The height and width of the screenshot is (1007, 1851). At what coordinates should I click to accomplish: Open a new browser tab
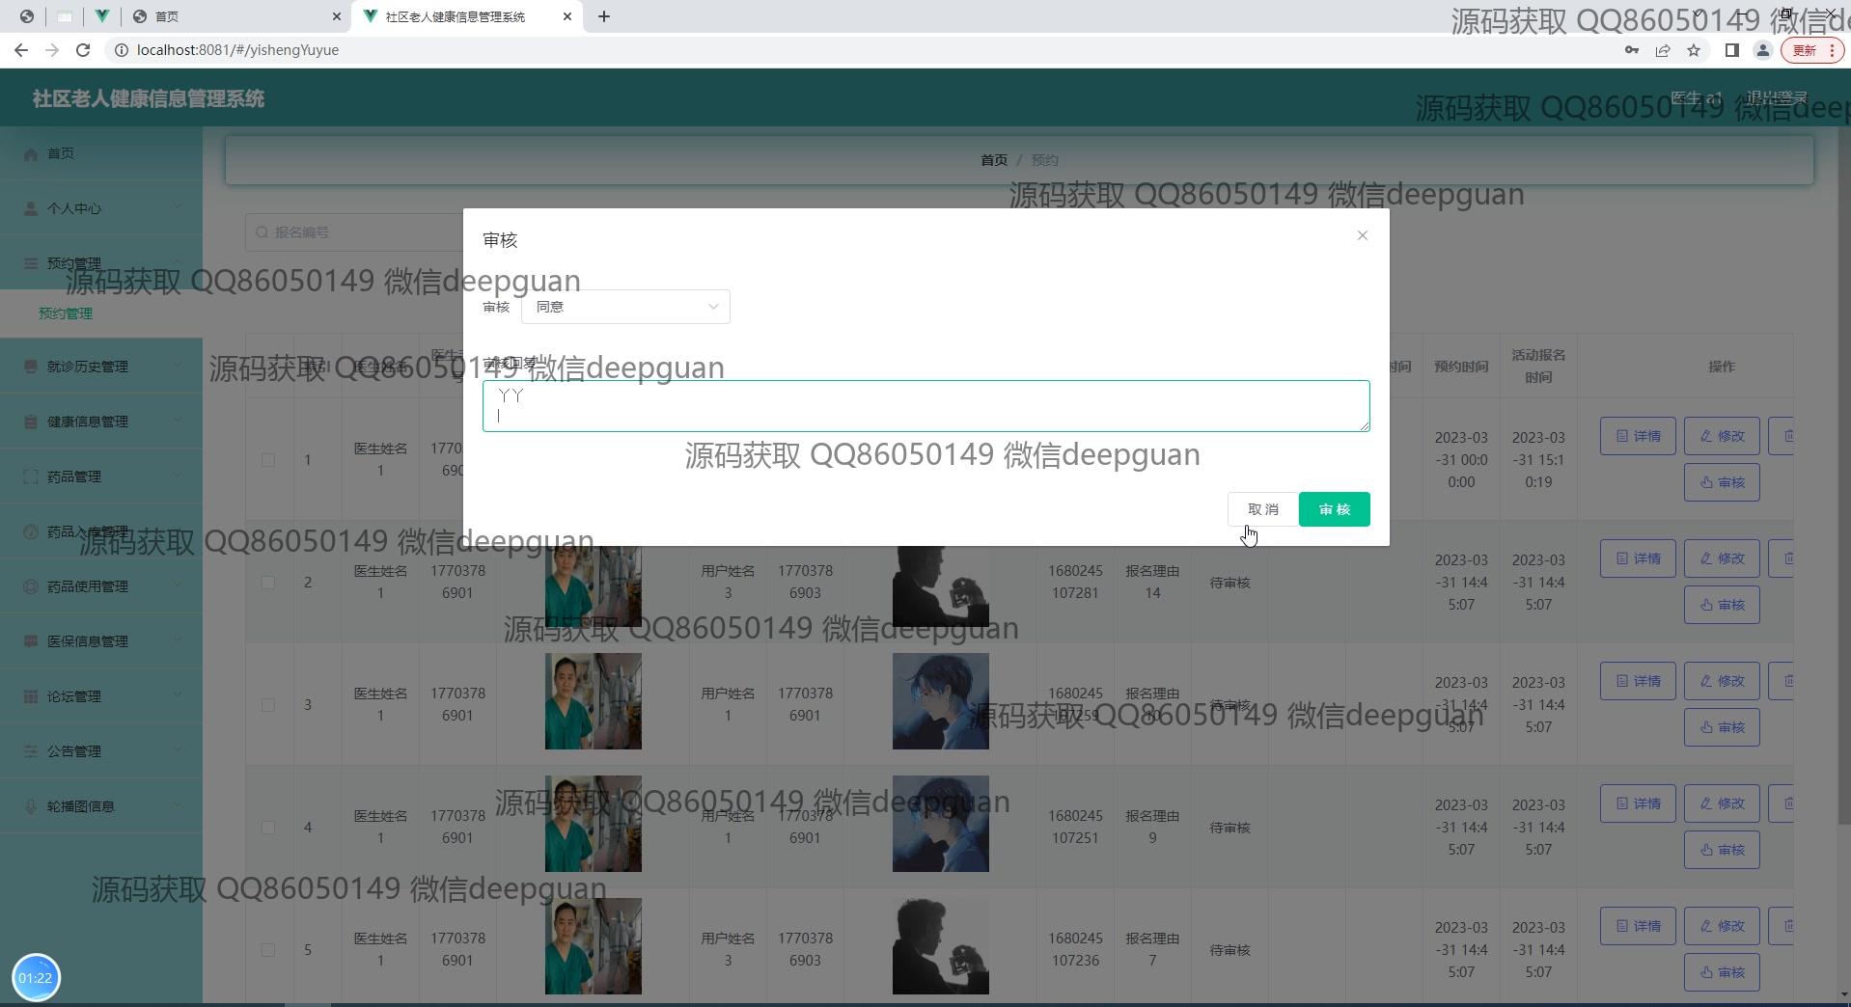(604, 16)
